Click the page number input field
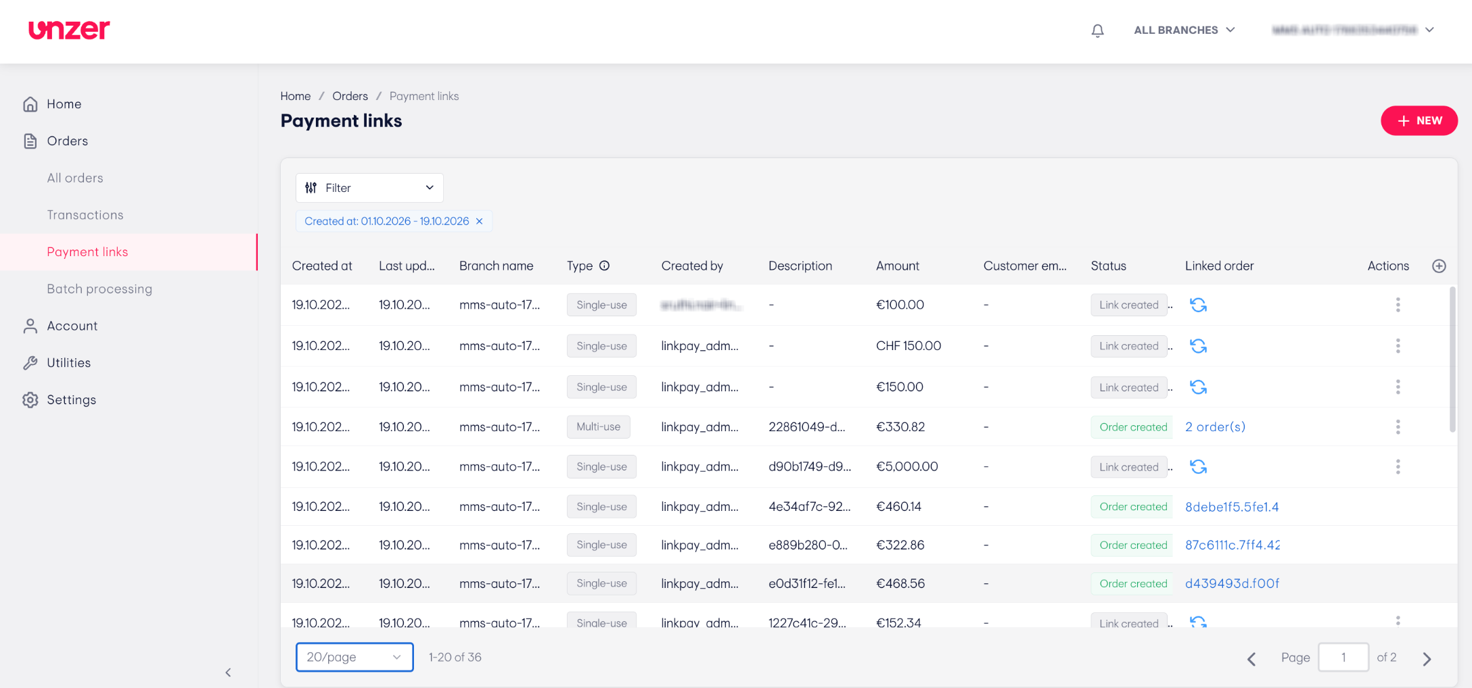1472x688 pixels. tap(1343, 657)
